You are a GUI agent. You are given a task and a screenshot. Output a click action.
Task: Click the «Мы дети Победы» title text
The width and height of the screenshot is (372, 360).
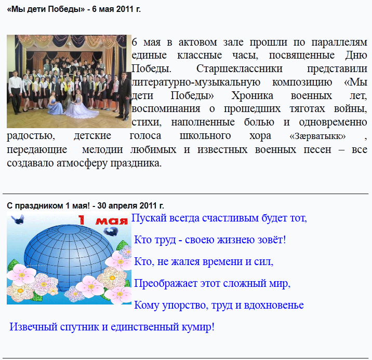click(46, 9)
